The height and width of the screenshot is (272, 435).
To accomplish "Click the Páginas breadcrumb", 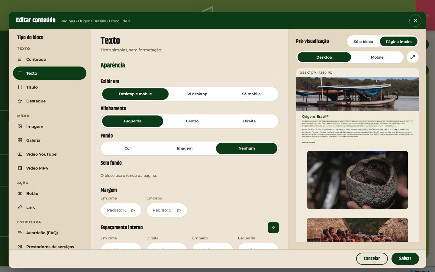I will [67, 21].
